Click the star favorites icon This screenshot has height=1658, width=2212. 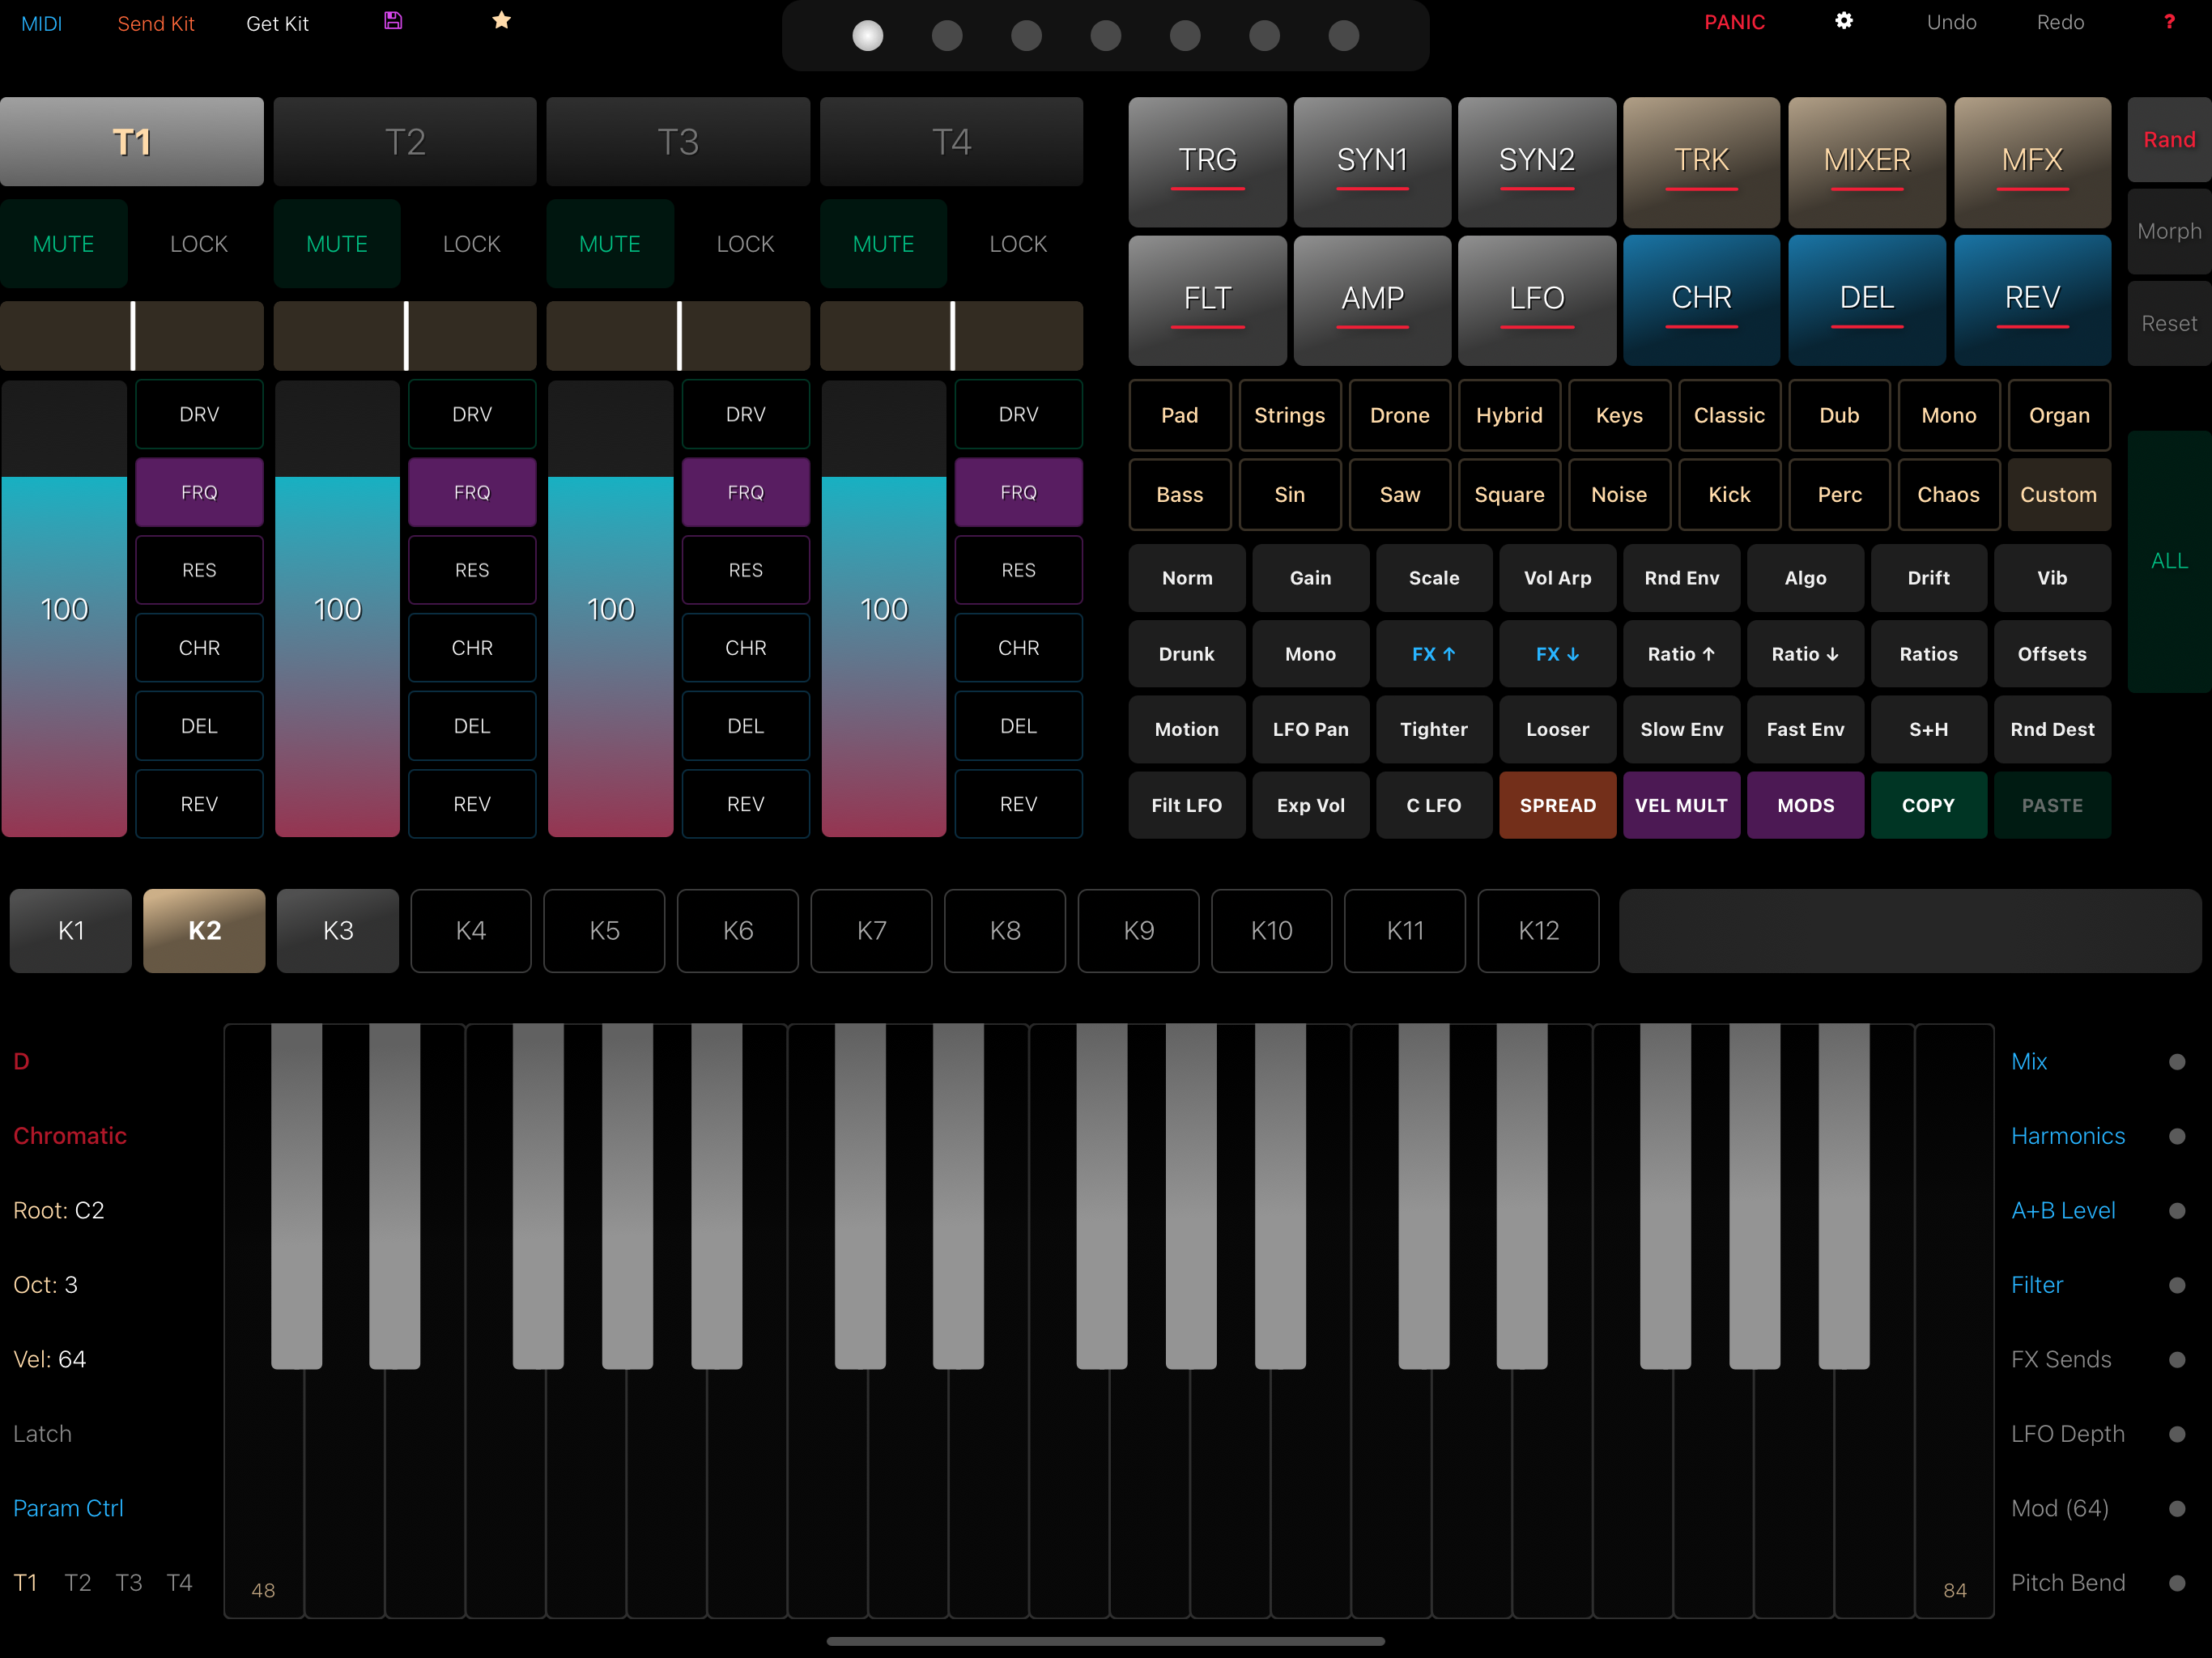click(x=502, y=21)
